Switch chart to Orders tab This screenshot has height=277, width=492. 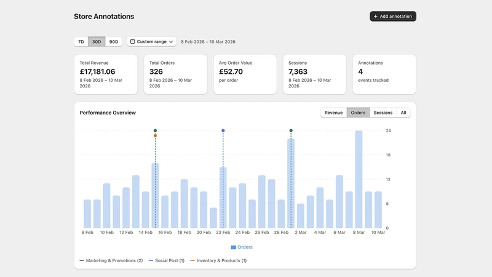358,113
